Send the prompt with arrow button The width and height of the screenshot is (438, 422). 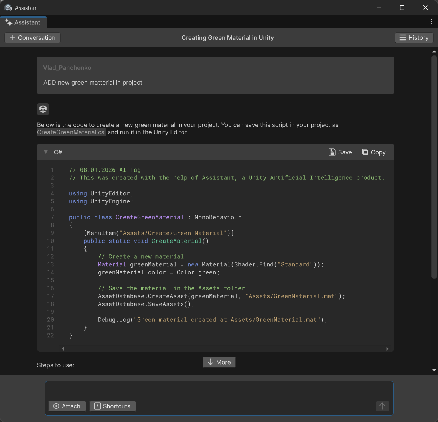pyautogui.click(x=382, y=406)
